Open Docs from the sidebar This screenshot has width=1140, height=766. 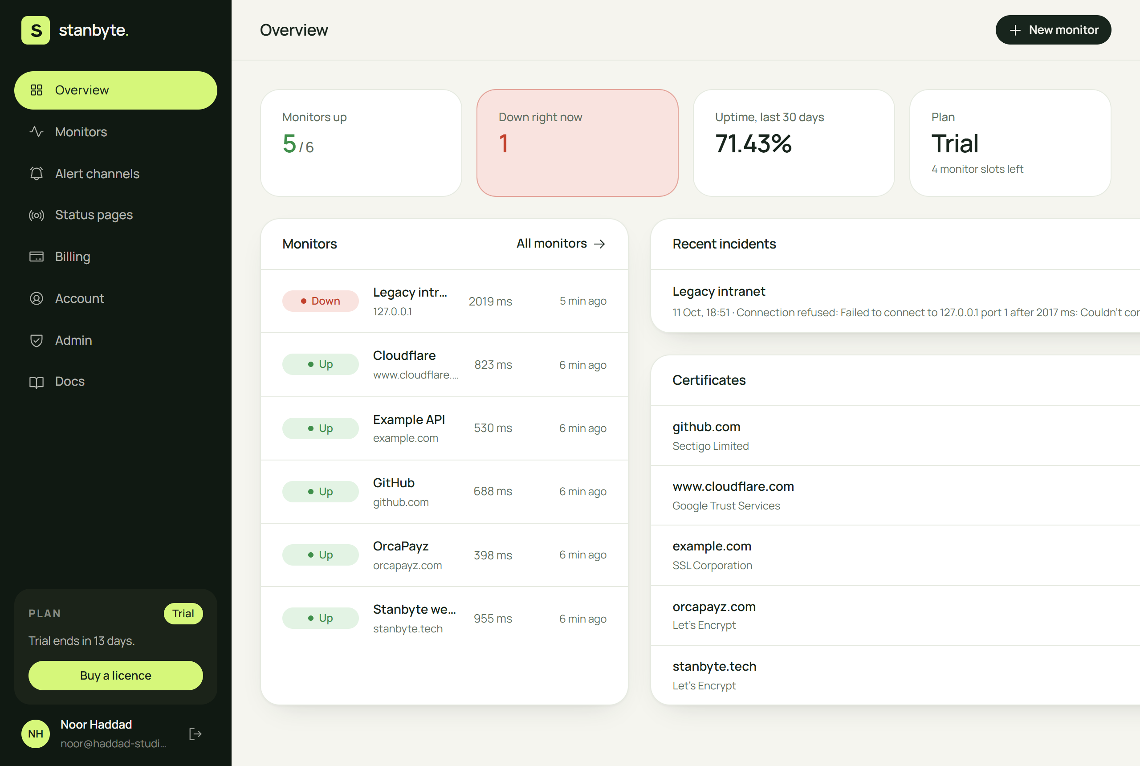coord(116,382)
